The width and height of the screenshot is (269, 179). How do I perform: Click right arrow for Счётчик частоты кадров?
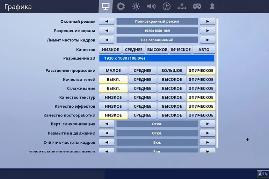pyautogui.click(x=208, y=142)
